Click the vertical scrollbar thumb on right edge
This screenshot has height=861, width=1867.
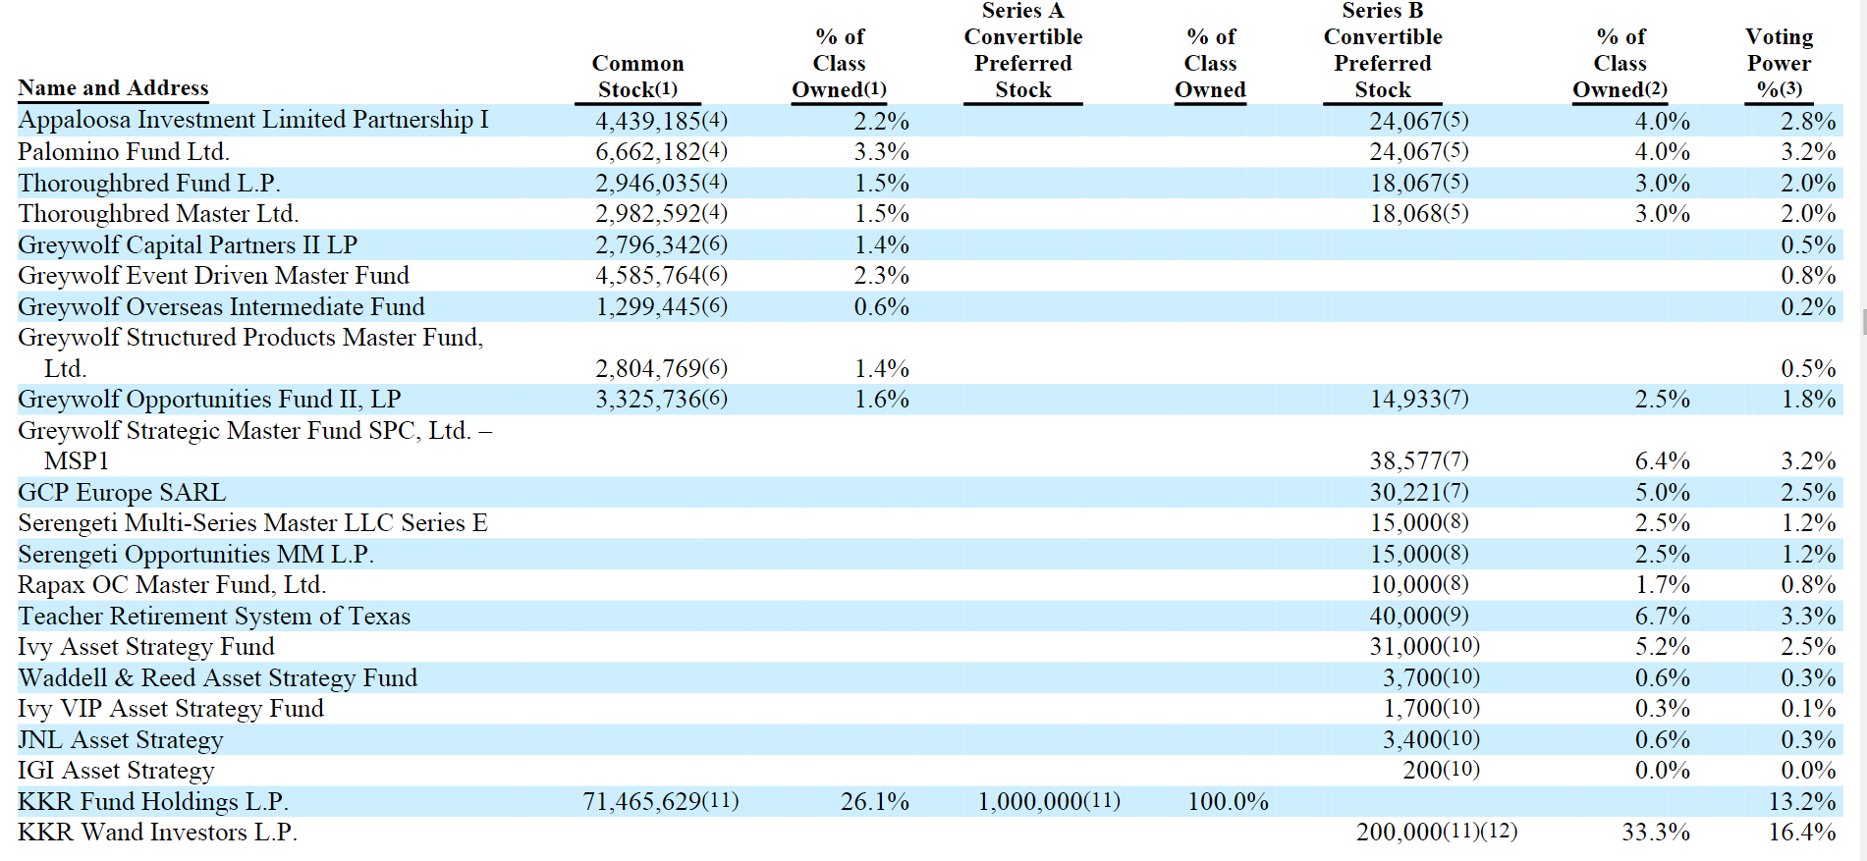coord(1863,322)
